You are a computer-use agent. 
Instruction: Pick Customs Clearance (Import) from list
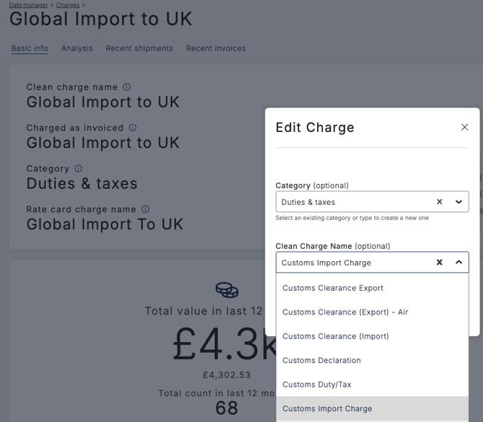(x=335, y=336)
